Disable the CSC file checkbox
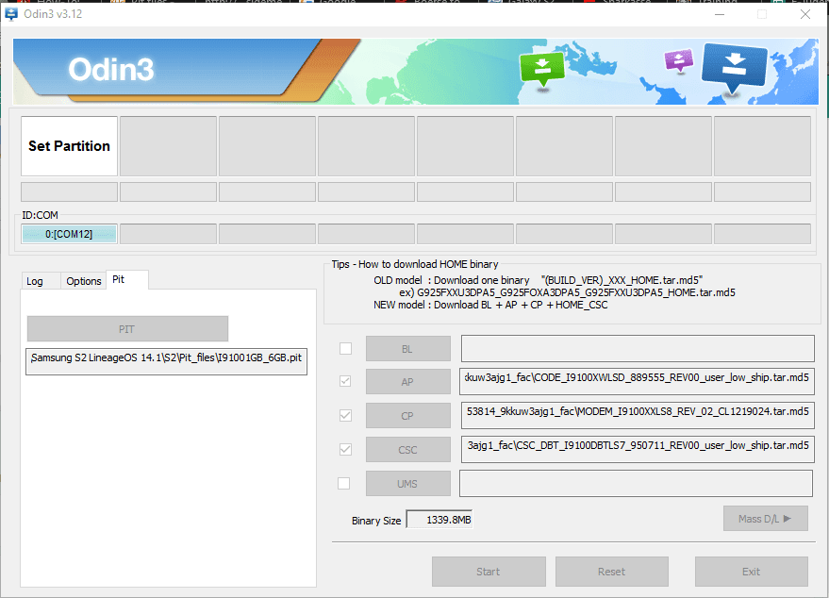829x598 pixels. (x=345, y=449)
